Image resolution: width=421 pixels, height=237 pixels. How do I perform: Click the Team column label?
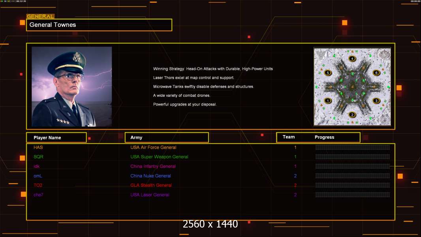point(289,137)
